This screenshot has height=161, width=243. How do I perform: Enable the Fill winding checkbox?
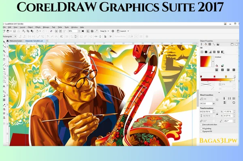click(201, 129)
